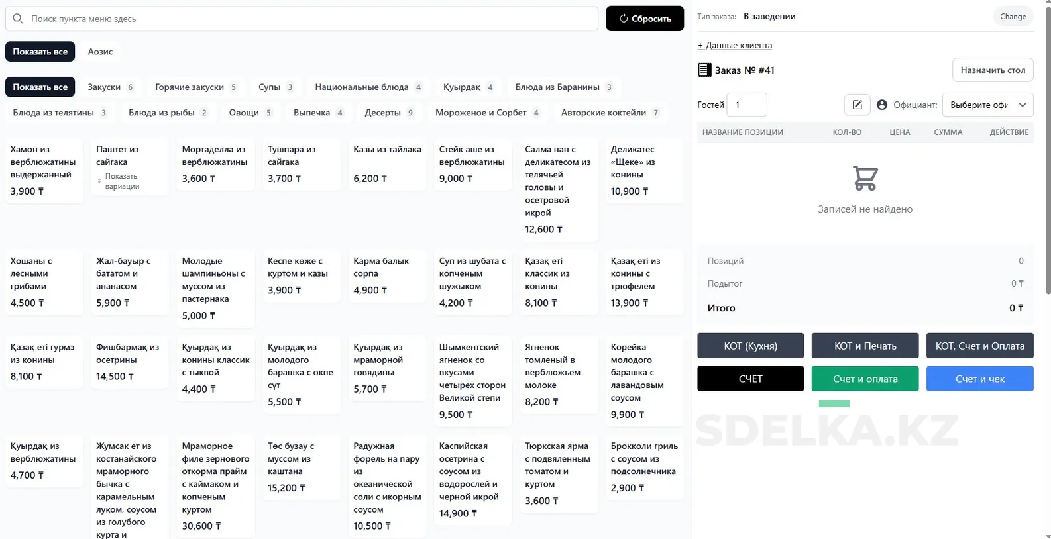1051x539 pixels.
Task: Click the magnifier icon in the search bar
Action: [18, 19]
